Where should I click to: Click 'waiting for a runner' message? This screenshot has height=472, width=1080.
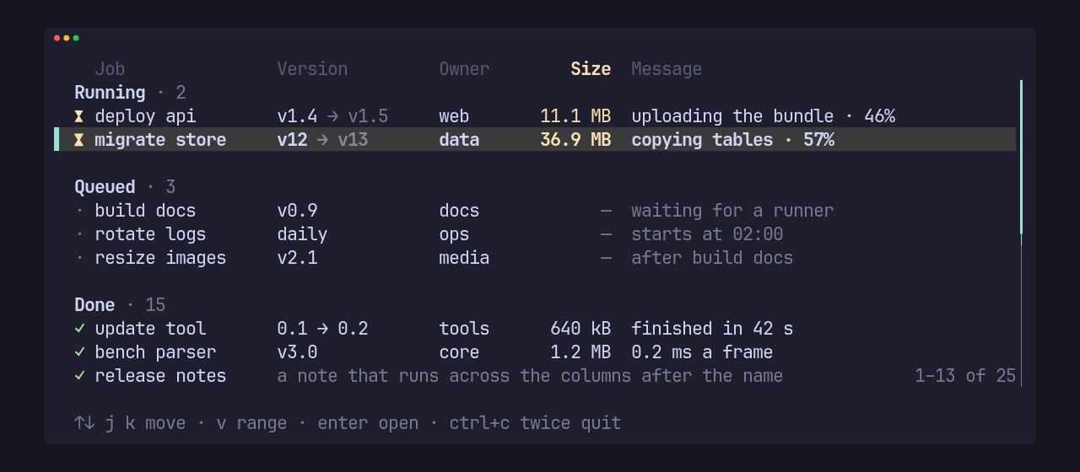pyautogui.click(x=732, y=211)
